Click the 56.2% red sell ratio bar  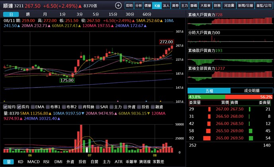[x=249, y=97]
